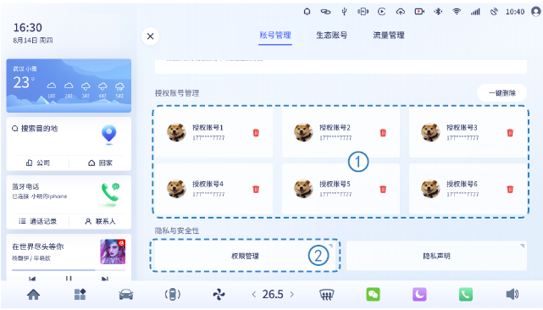Open the apps grid icon
Image resolution: width=543 pixels, height=310 pixels.
tap(80, 295)
